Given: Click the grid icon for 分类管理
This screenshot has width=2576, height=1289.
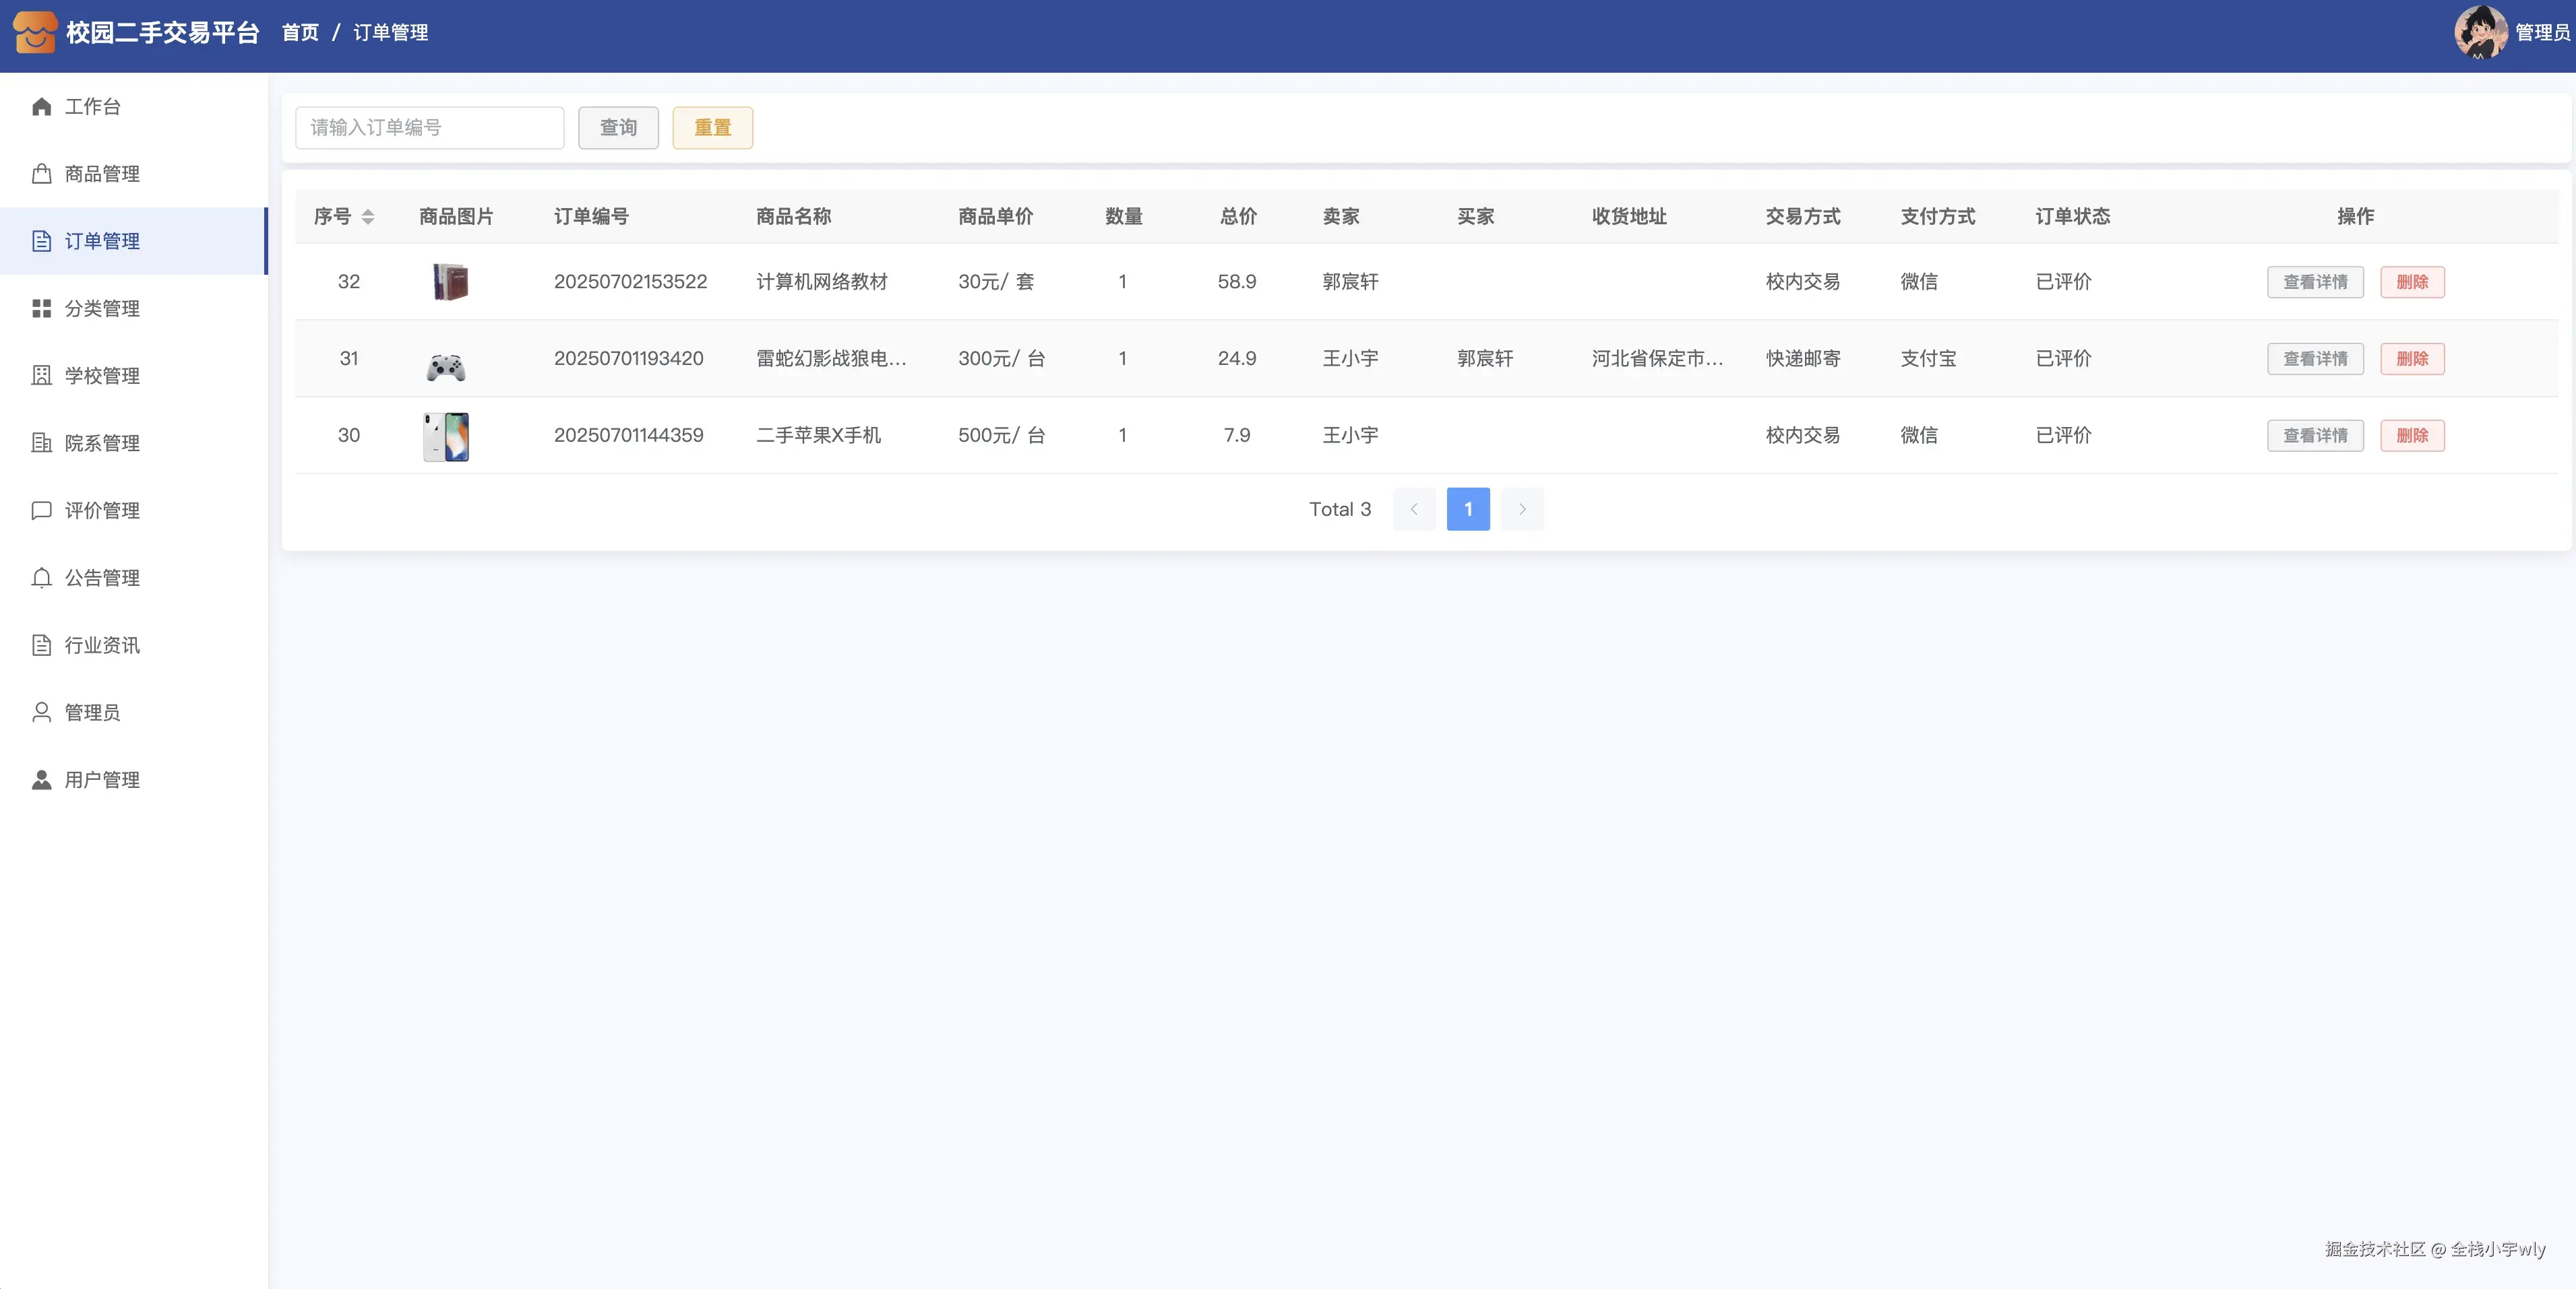Looking at the screenshot, I should [41, 308].
